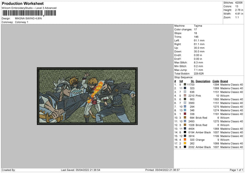Click the Machine value 'Tajima'
Screen dimensions: 245x173
pyautogui.click(x=198, y=26)
